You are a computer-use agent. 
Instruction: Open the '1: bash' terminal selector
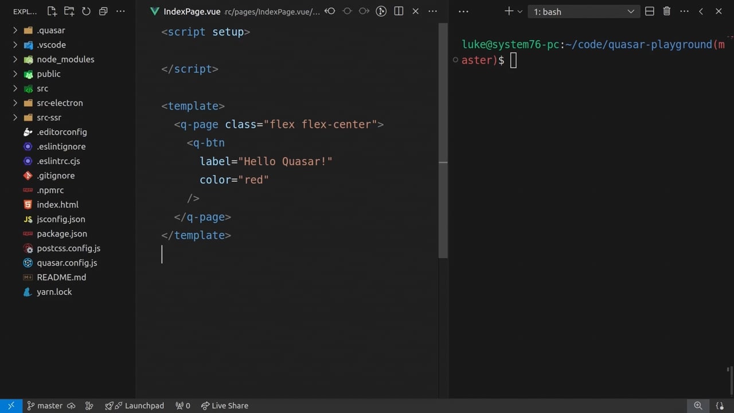584,11
